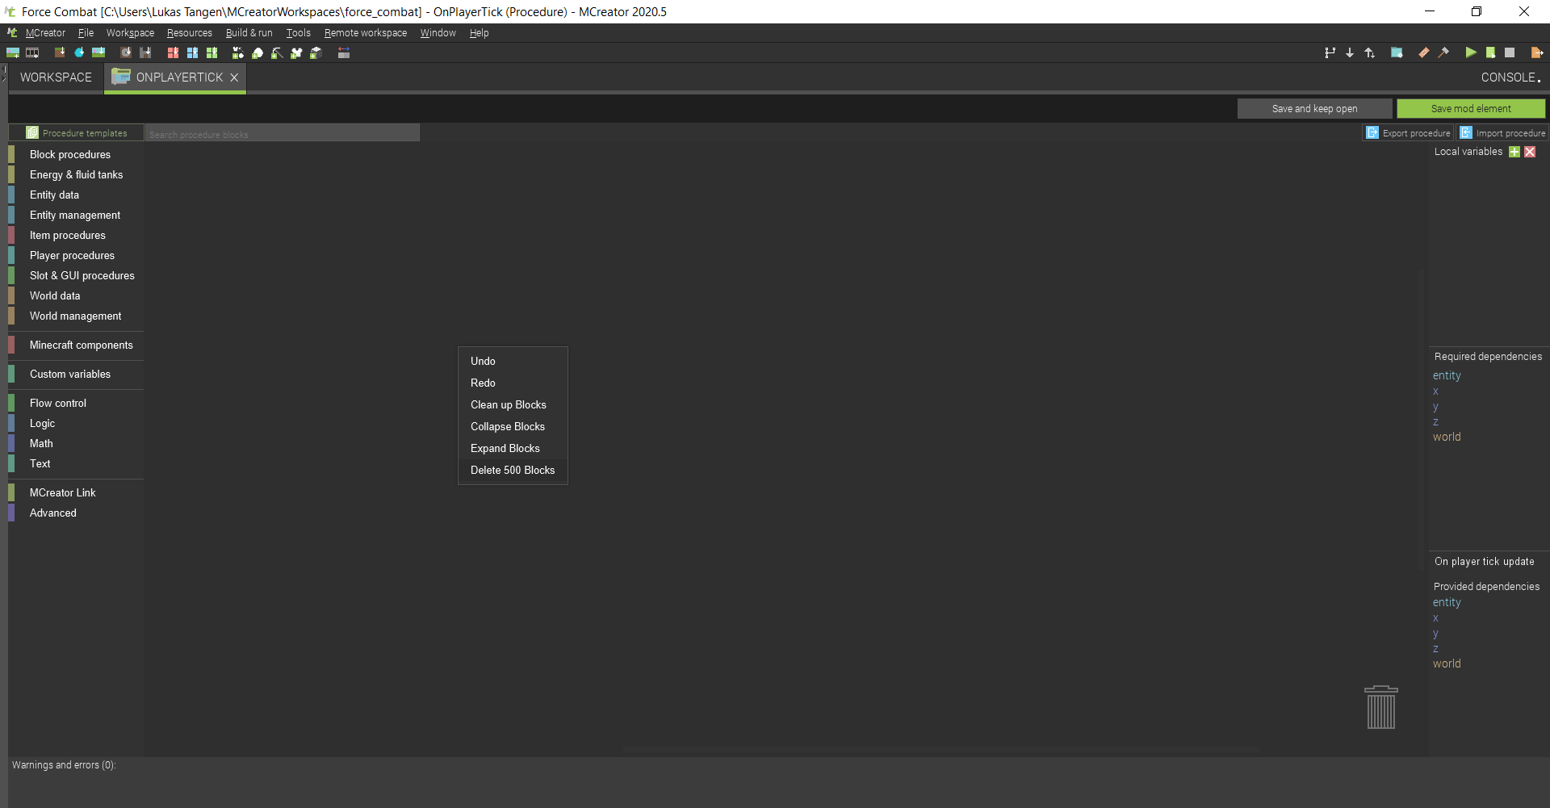Viewport: 1550px width, 808px height.
Task: Open workspace settings folder icon
Action: click(x=1397, y=52)
